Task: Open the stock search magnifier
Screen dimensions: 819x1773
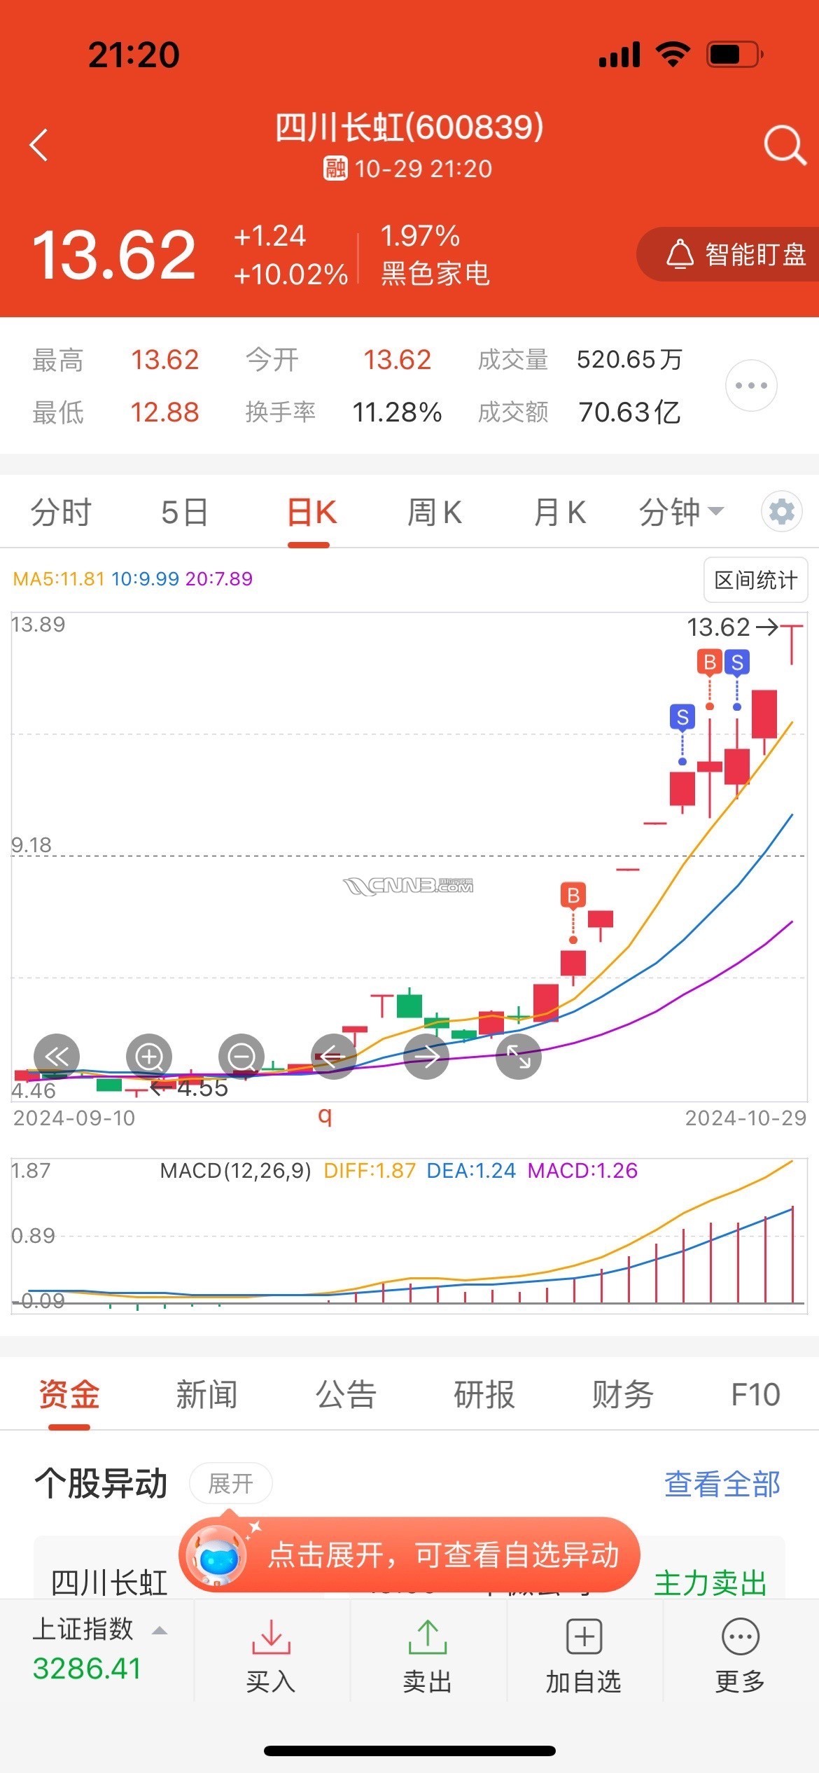Action: click(784, 146)
